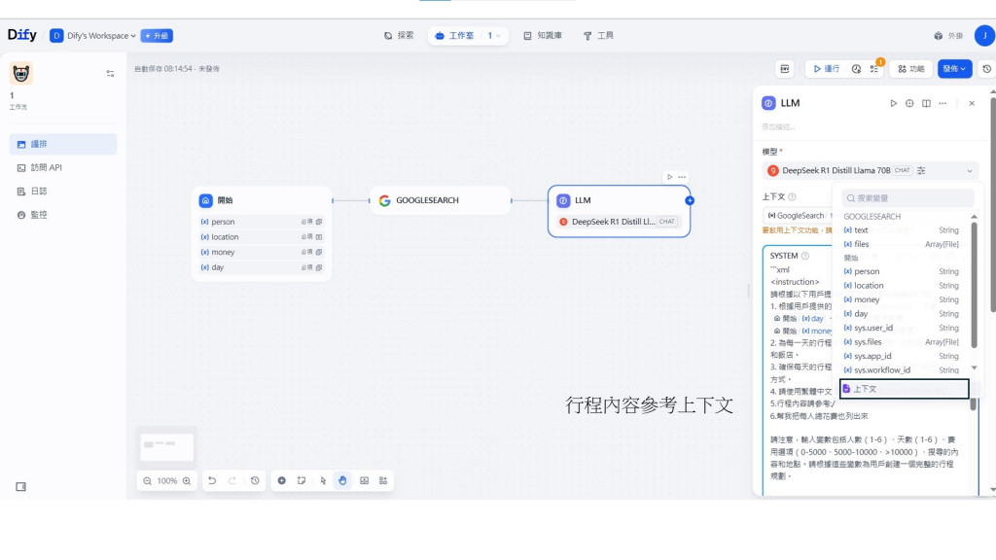Screen dimensions: 996x560
Task: Run the LLM node via small play icon above it
Action: pos(669,177)
